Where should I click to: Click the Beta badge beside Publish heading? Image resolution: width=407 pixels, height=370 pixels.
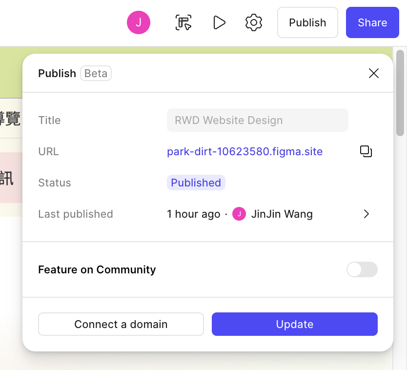click(96, 73)
